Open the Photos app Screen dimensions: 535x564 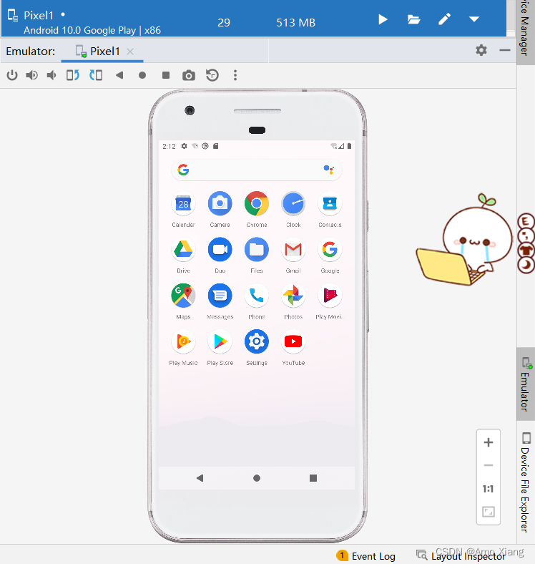click(x=293, y=302)
